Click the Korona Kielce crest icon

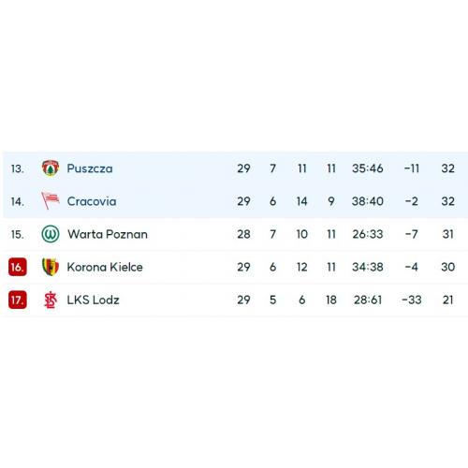51,267
